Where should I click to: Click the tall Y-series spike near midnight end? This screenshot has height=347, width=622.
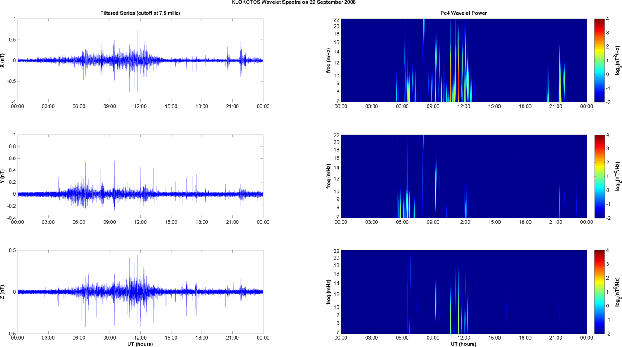pyautogui.click(x=258, y=155)
